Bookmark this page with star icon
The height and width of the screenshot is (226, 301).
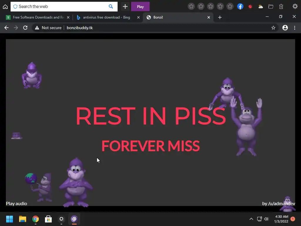coord(273,28)
